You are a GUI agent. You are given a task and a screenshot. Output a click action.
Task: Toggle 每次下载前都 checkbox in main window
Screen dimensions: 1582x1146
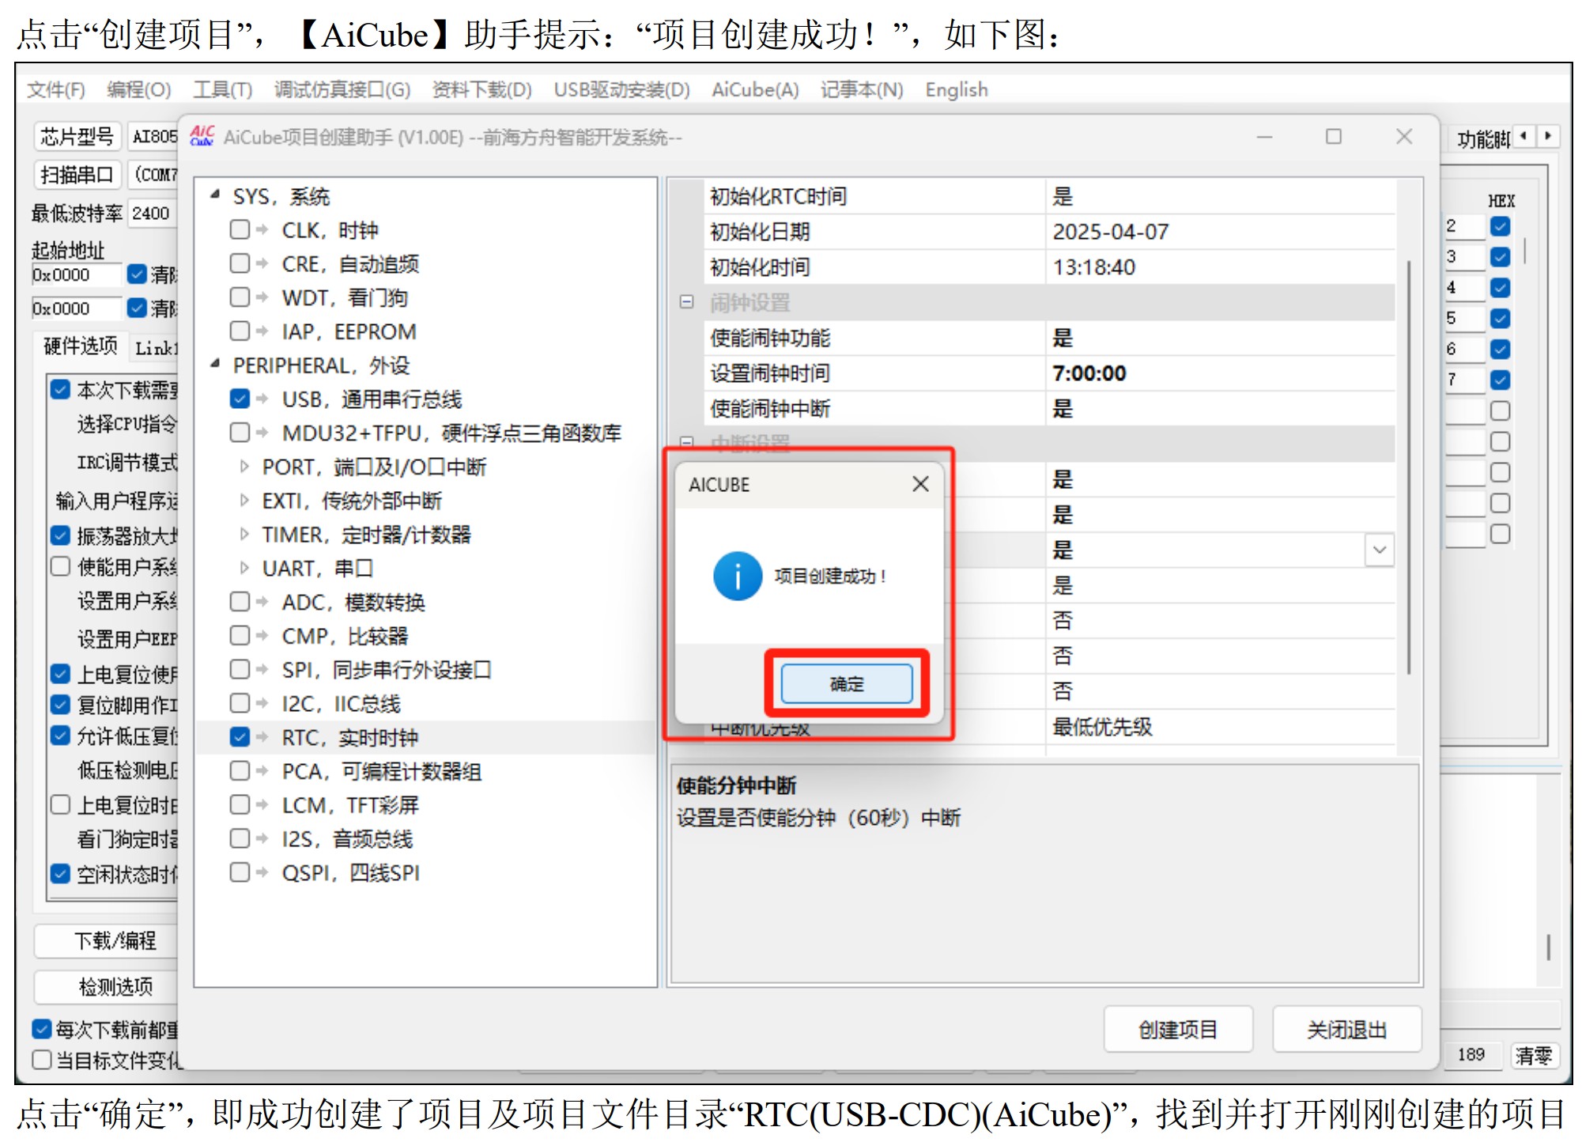(42, 1029)
